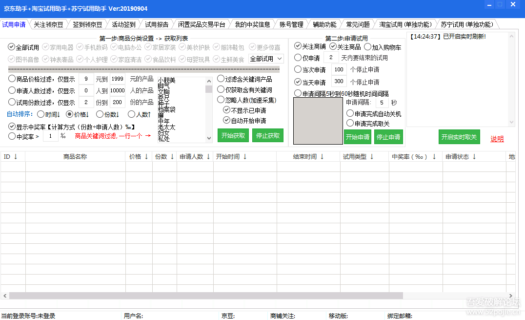Sort table by 价格 column header
Viewport: 525px width, 320px height.
coord(139,157)
